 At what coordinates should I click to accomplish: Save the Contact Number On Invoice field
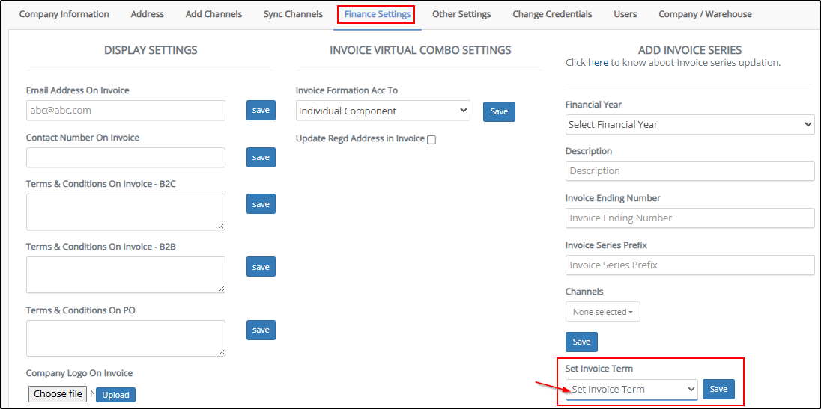[x=261, y=157]
